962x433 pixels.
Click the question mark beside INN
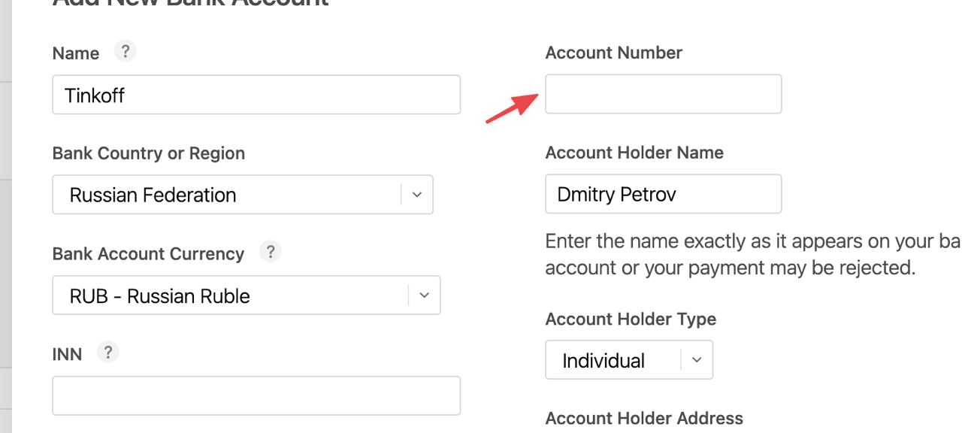[x=108, y=352]
